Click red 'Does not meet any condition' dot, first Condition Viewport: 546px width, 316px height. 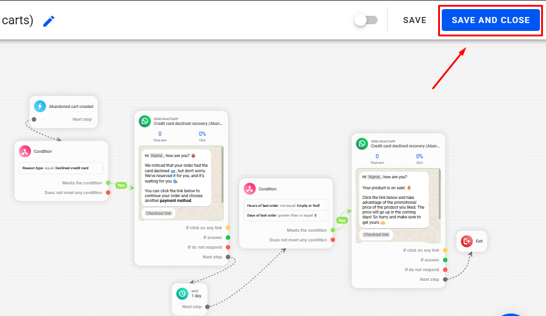click(108, 193)
